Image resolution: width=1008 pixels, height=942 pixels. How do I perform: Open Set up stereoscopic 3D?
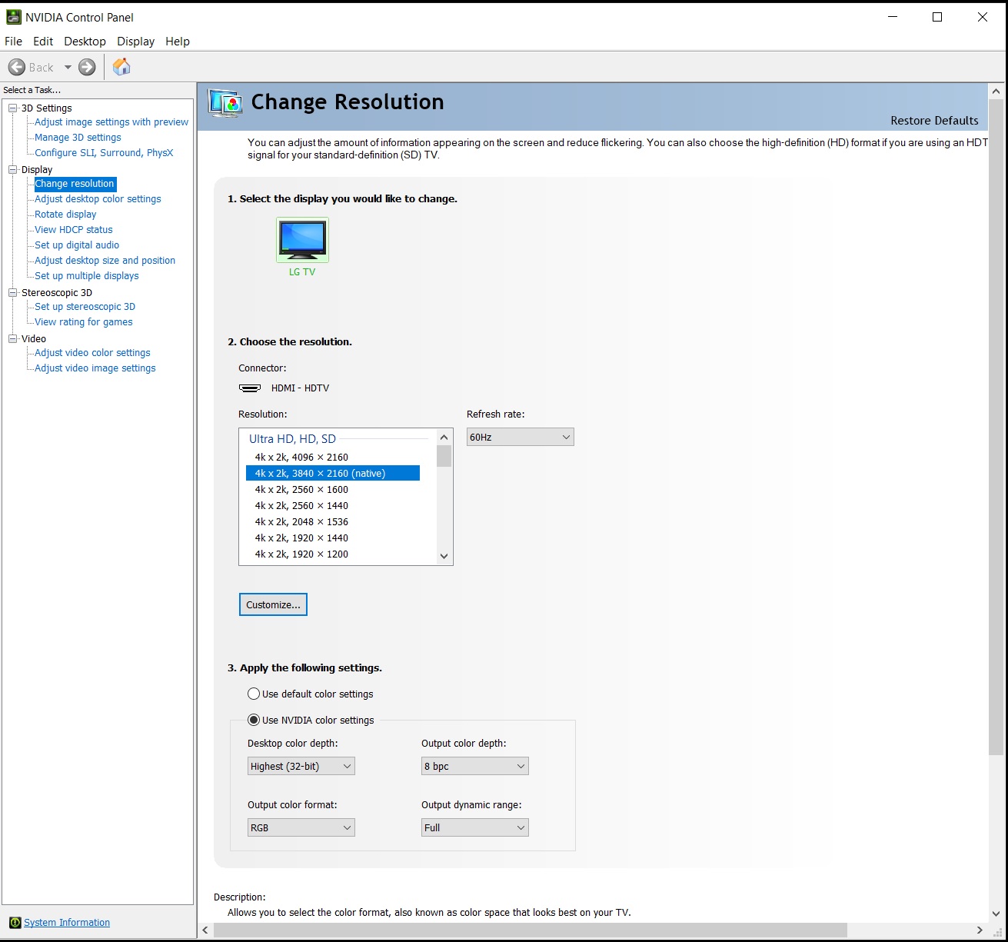pos(85,307)
